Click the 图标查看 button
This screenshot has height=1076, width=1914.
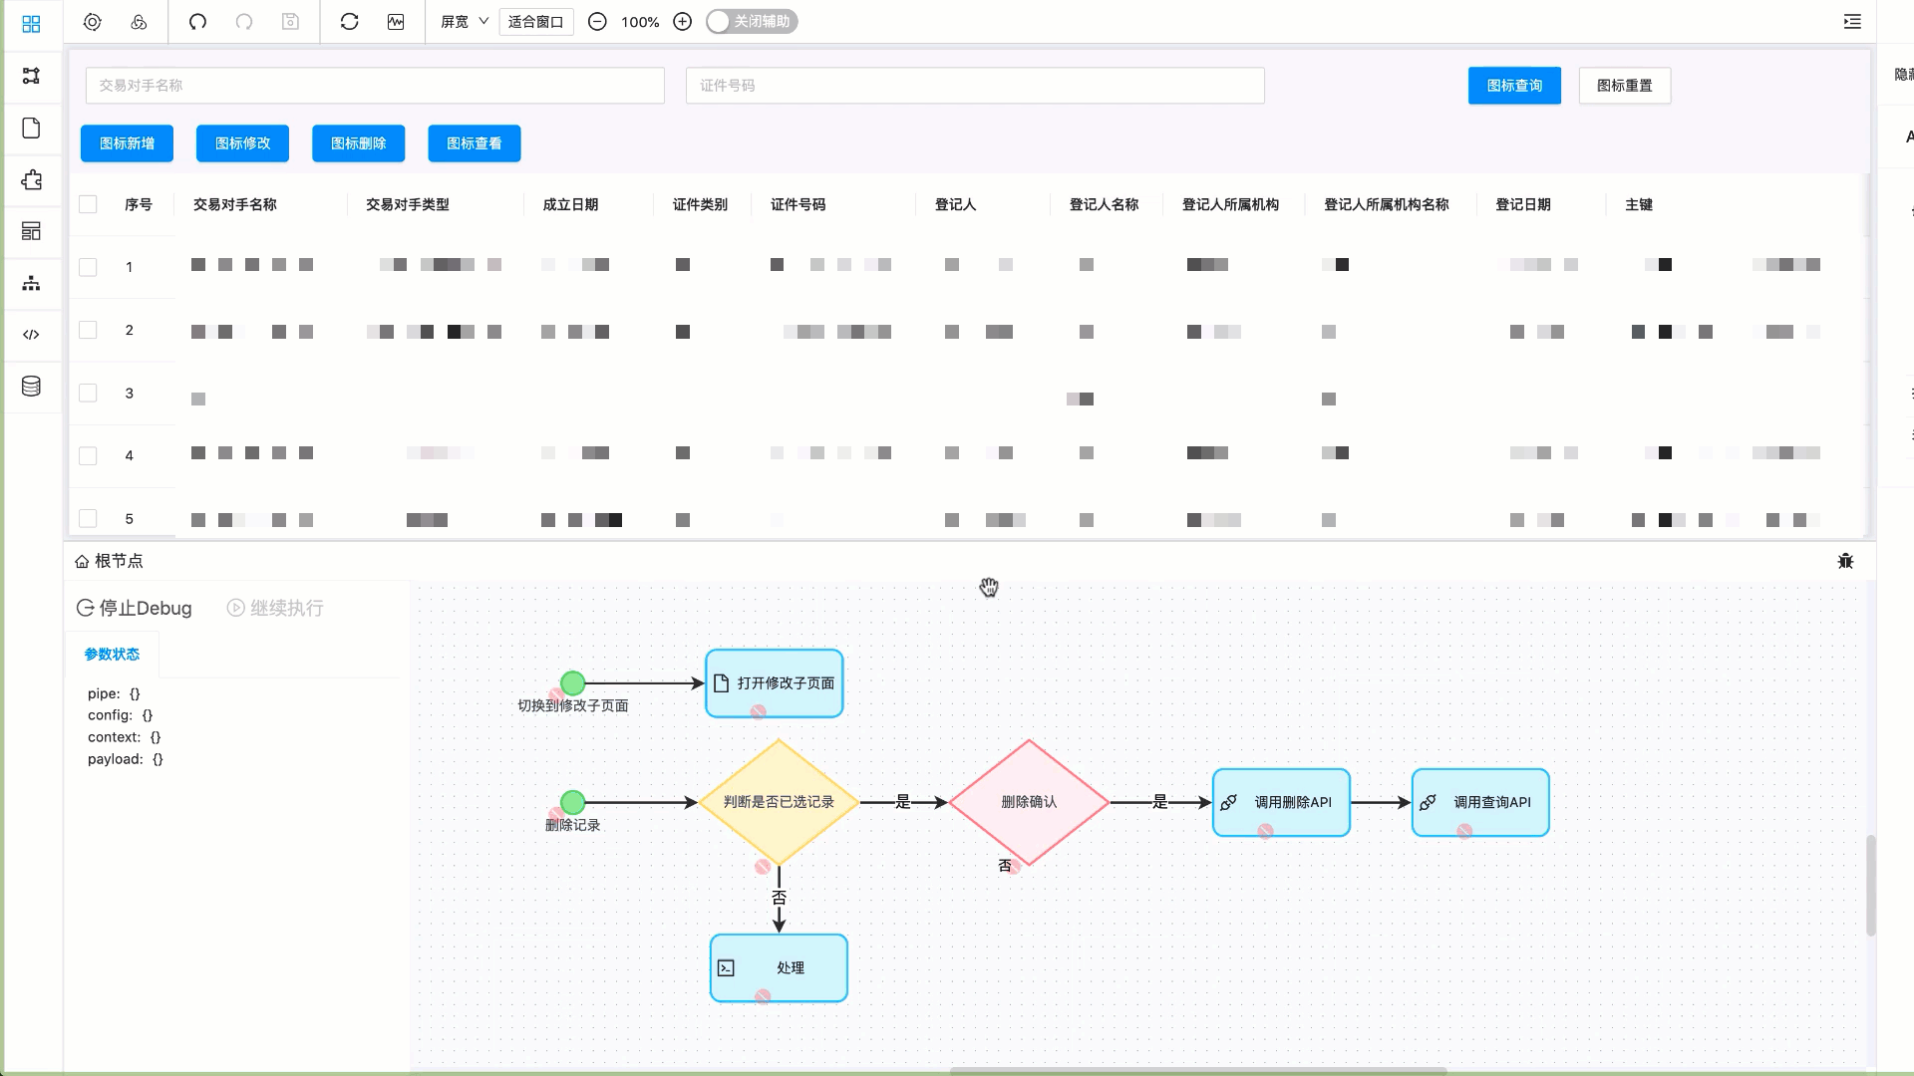(x=475, y=143)
